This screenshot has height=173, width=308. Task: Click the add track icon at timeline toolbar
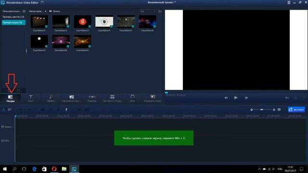tap(4, 110)
